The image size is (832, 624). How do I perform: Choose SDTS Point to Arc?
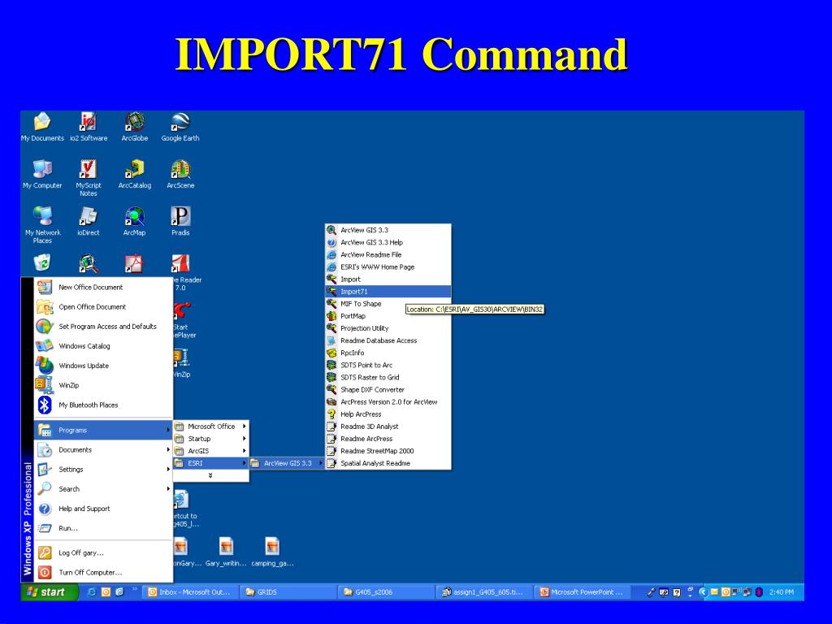tap(388, 365)
